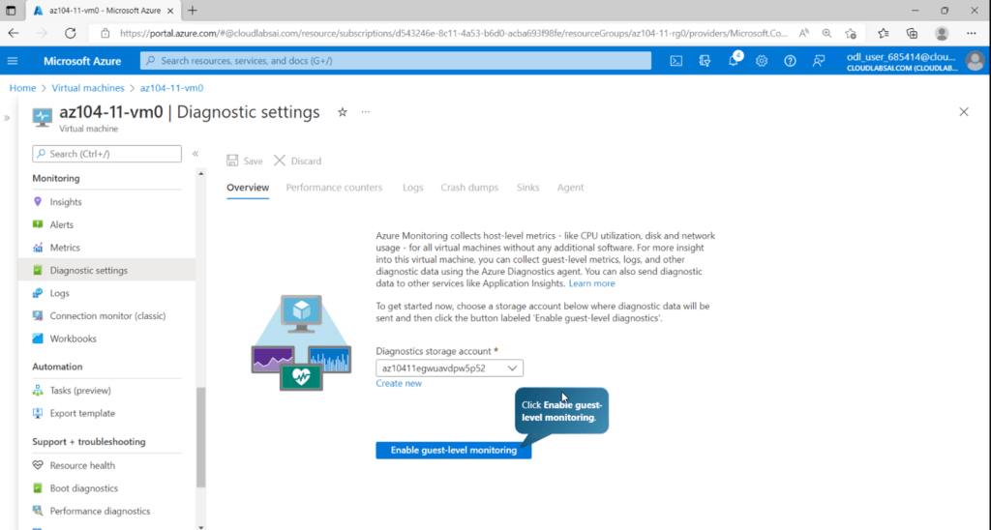Click the Discard X icon
The width and height of the screenshot is (991, 530).
pos(280,161)
